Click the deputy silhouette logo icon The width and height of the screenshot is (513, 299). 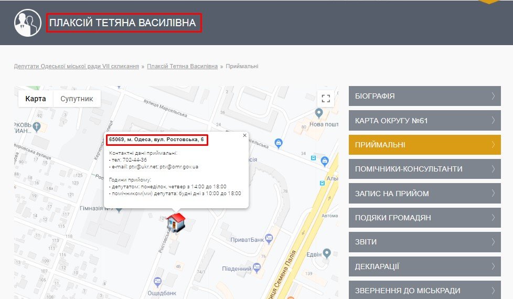click(28, 23)
